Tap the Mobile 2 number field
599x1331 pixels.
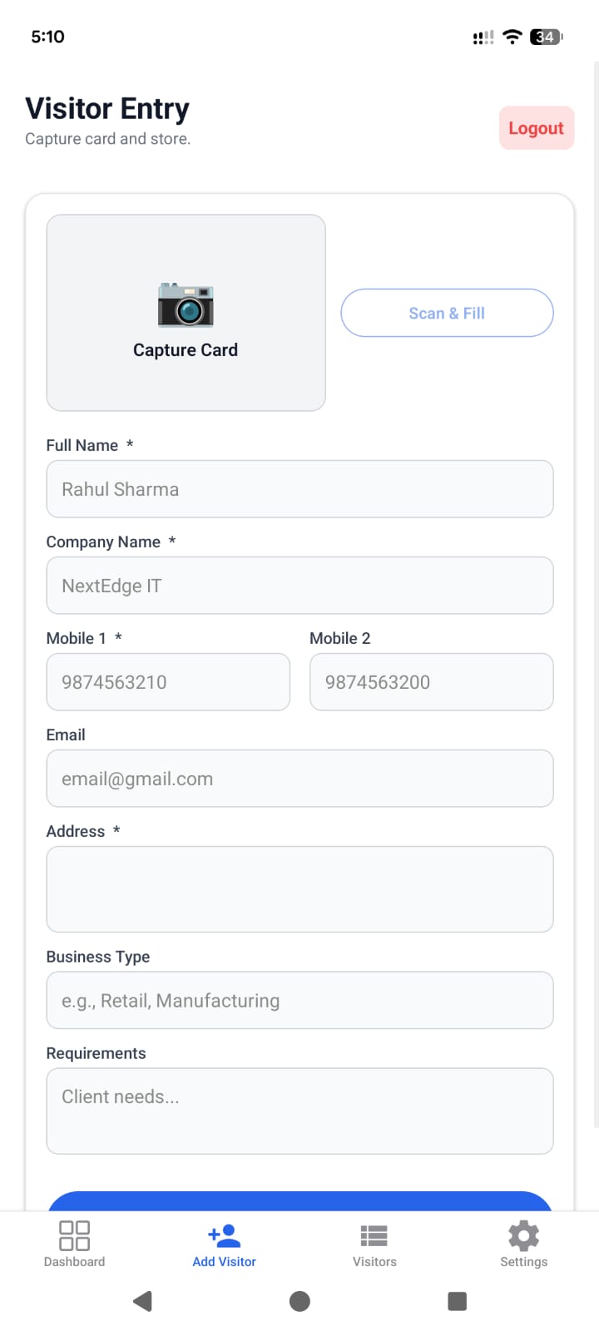coord(431,682)
